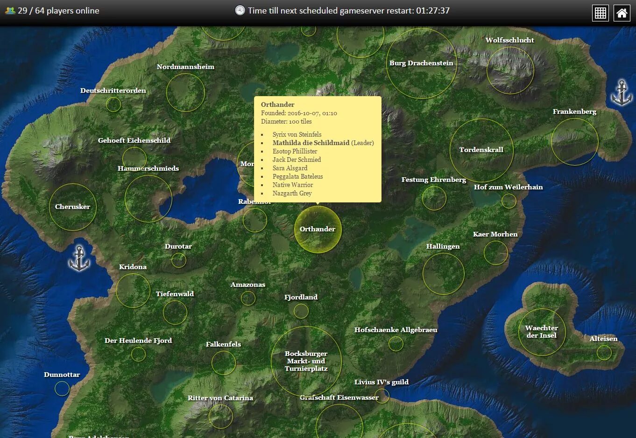Click the Nordmannsheim guild label
Image resolution: width=636 pixels, height=438 pixels.
point(185,67)
